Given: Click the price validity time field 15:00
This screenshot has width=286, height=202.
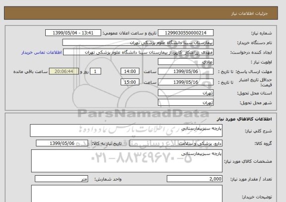Looking at the screenshot, I should click(130, 82).
